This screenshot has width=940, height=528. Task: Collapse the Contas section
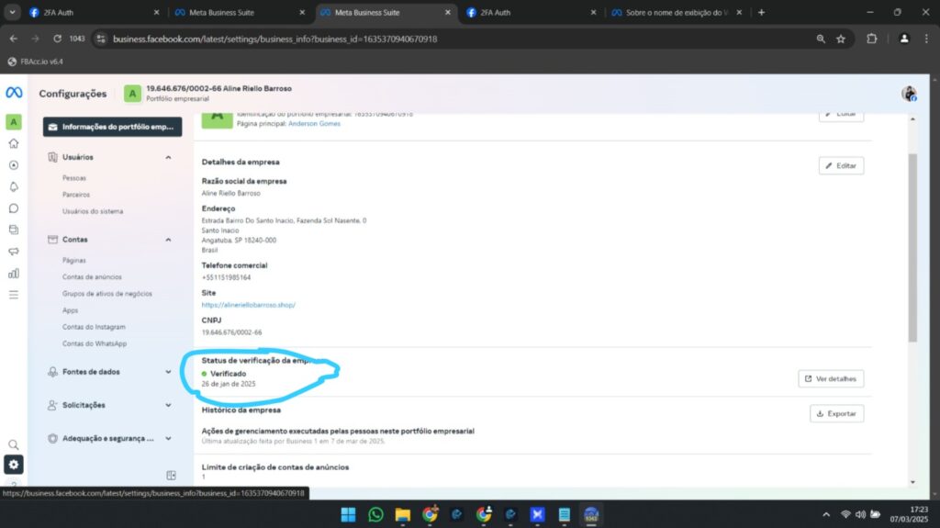(168, 240)
